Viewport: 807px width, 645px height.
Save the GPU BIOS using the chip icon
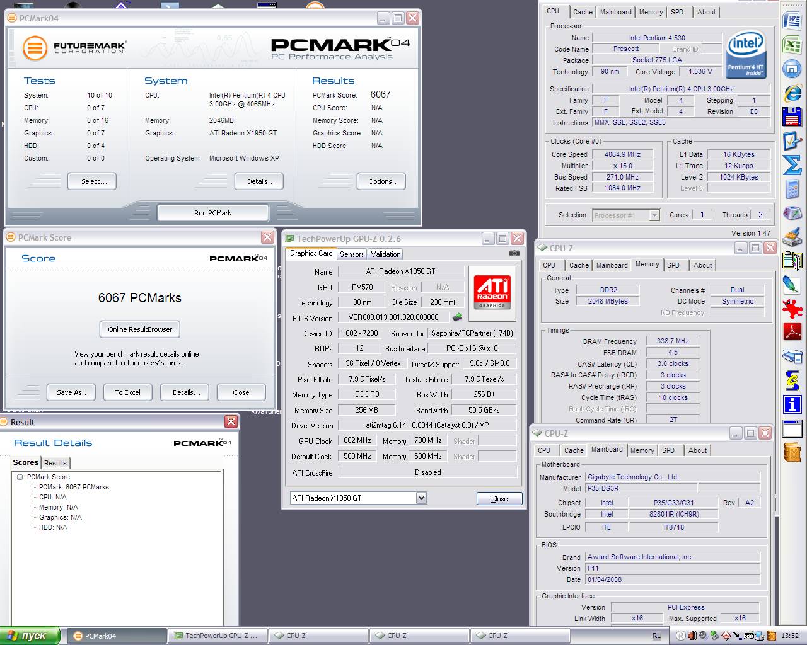click(x=457, y=317)
